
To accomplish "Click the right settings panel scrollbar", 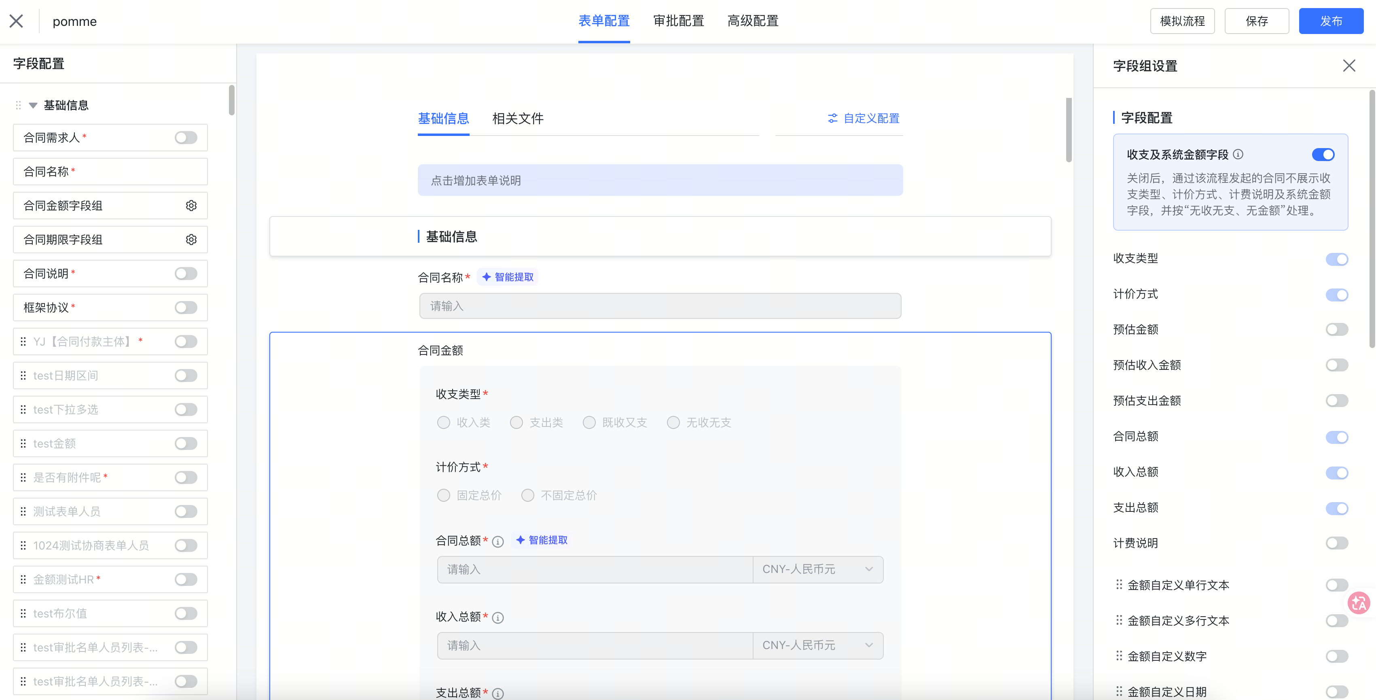I will pyautogui.click(x=1372, y=219).
